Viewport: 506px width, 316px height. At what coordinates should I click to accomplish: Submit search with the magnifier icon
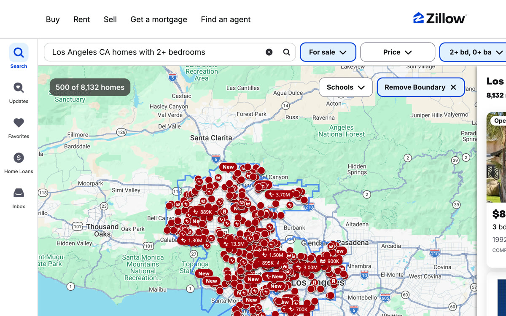coord(286,52)
